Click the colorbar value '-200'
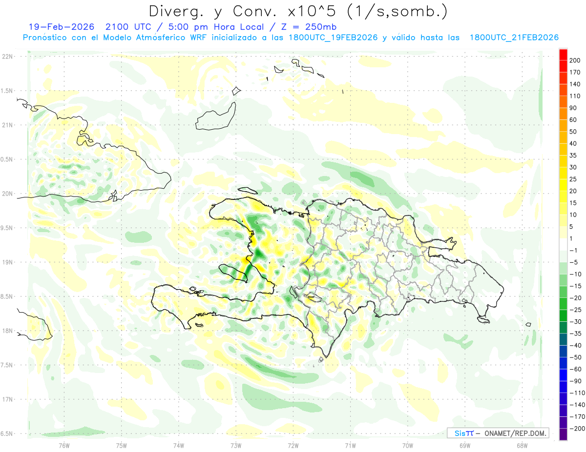This screenshot has height=452, width=586. coord(576,429)
